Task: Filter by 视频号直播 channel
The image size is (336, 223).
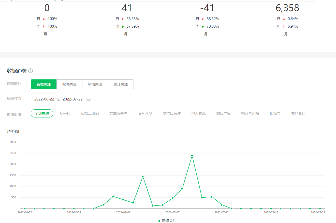Action: (250, 113)
